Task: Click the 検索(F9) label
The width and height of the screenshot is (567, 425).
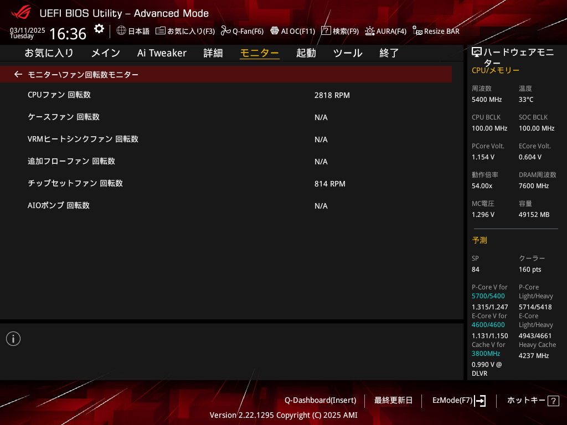Action: (346, 31)
